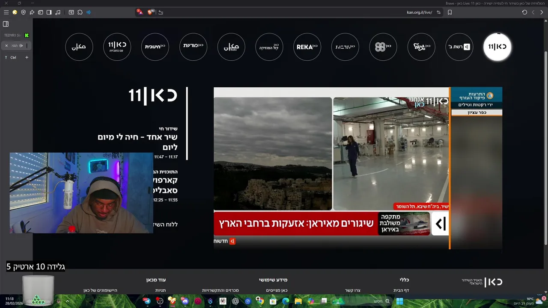Click the Kan corporation footer logo

(x=482, y=282)
